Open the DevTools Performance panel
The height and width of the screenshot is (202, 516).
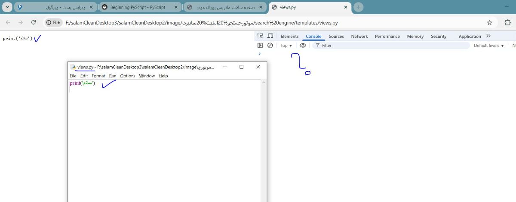[x=387, y=37]
